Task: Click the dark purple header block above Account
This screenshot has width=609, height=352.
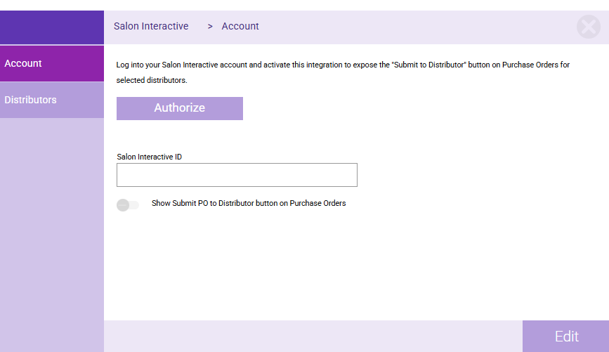Action: point(52,27)
